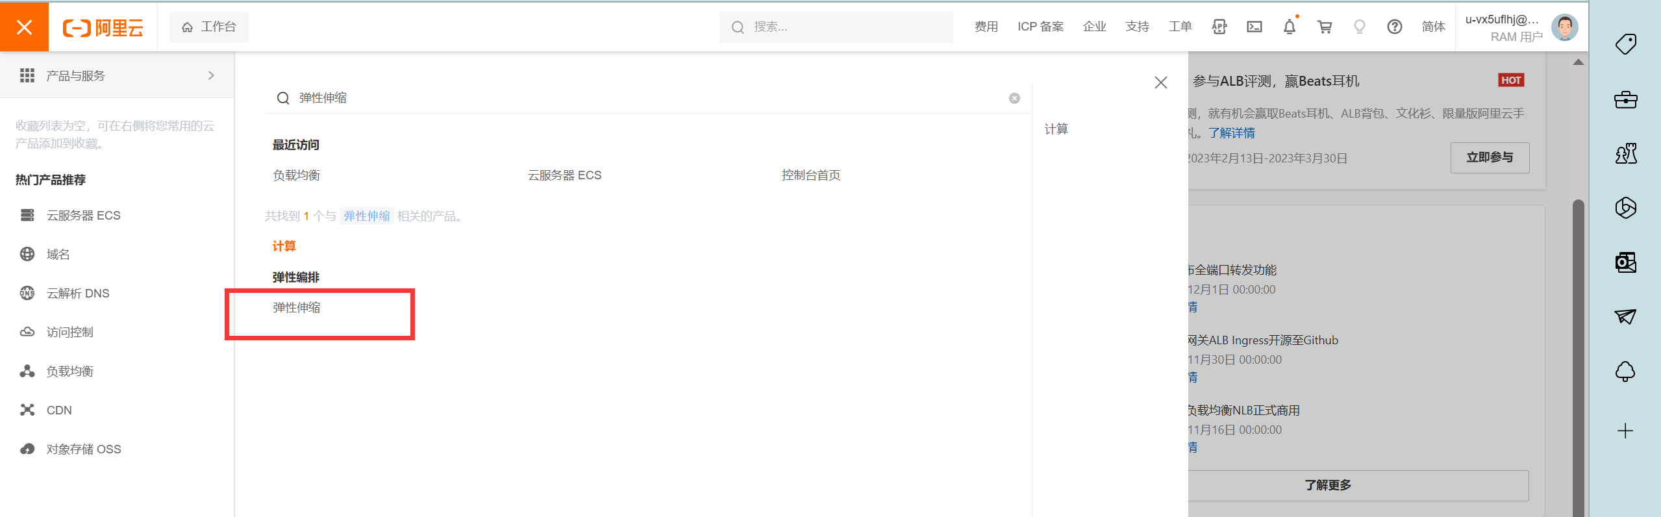Image resolution: width=1661 pixels, height=517 pixels.
Task: Expand 产品与服务 chevron arrow
Action: click(x=211, y=75)
